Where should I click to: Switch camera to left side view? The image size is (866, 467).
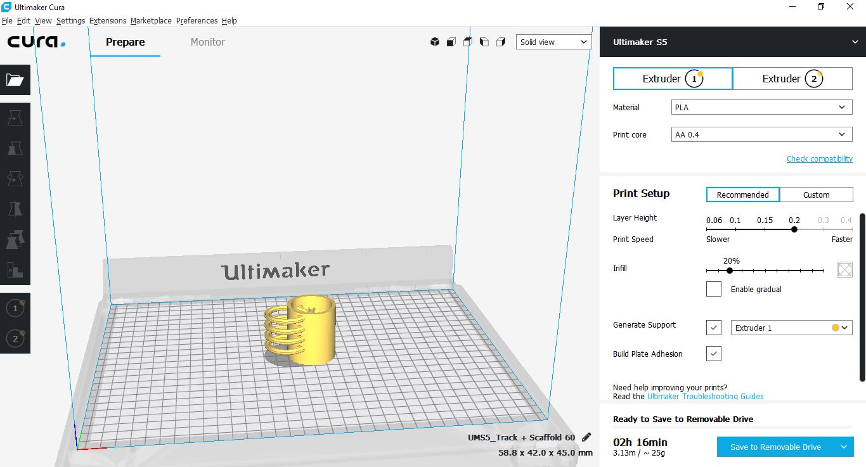click(484, 42)
